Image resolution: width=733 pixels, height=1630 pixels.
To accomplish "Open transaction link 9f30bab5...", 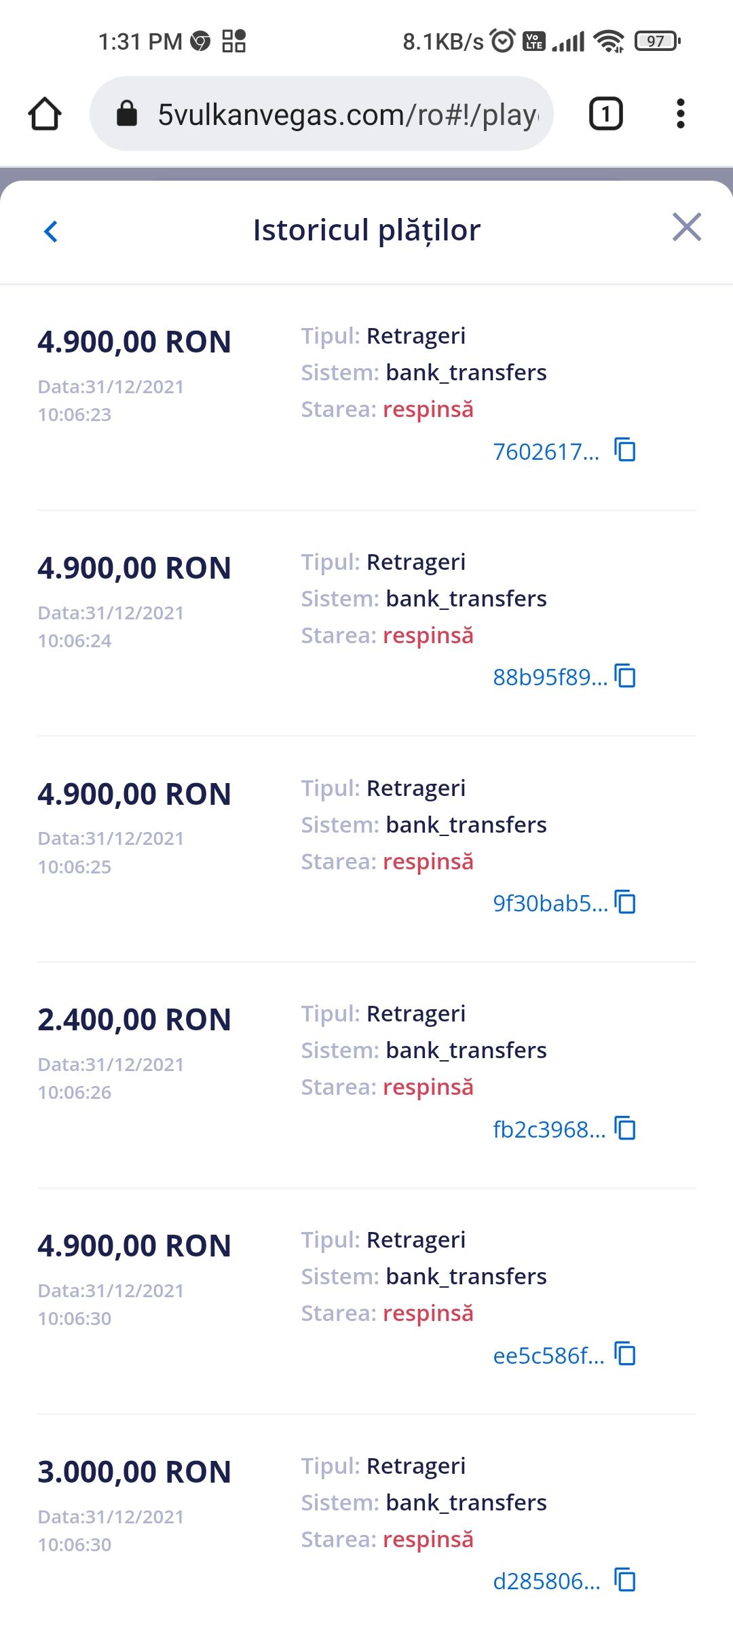I will [x=550, y=904].
